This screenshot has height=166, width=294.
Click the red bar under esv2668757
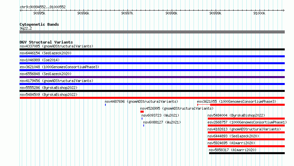tap(246, 125)
